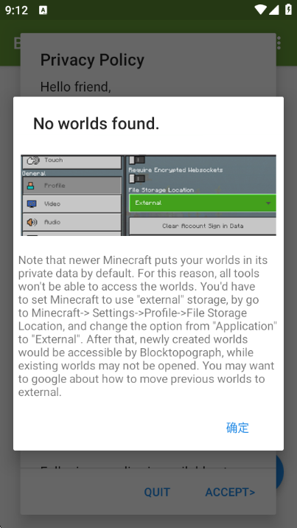Click the arrow on the External dropdown
The width and height of the screenshot is (297, 528).
(x=268, y=203)
